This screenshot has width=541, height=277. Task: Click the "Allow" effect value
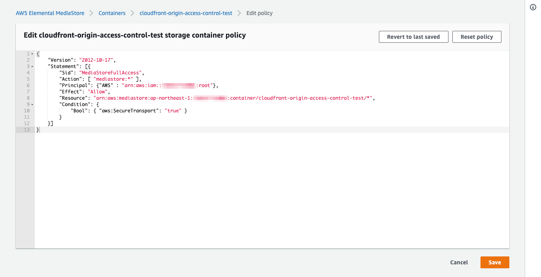point(98,92)
